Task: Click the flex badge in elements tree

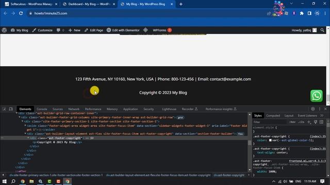Action: coord(240,134)
